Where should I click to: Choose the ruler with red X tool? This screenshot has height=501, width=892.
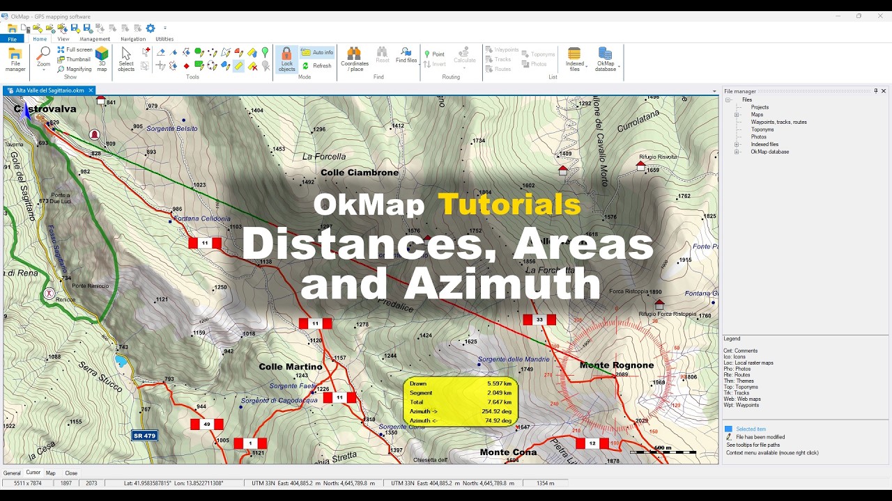coord(252,66)
